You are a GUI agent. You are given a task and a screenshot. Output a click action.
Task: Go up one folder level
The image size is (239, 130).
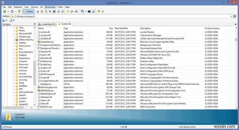(19, 11)
